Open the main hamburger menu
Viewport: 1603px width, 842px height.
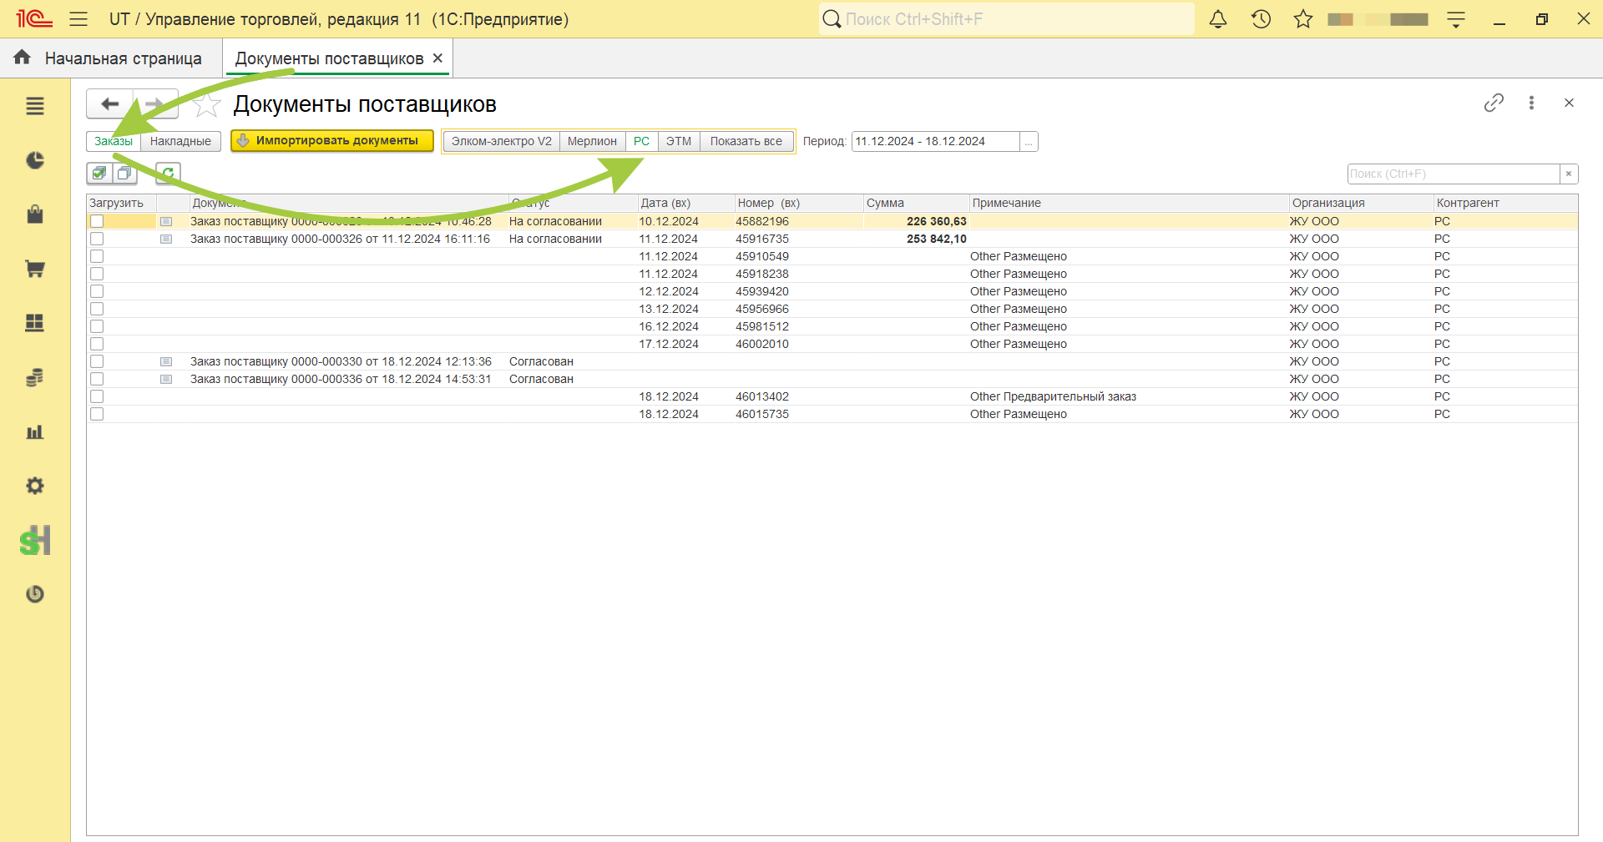[78, 19]
